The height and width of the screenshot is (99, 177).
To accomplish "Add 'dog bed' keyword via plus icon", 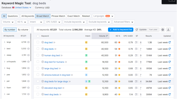I will click(42, 42).
